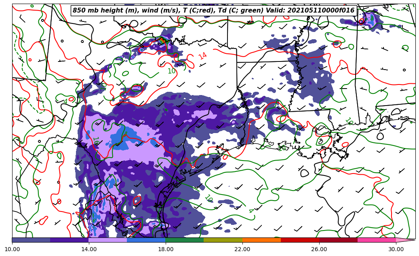The height and width of the screenshot is (256, 419).
Task: Click the red 14 temperature contour label
Action: point(202,56)
